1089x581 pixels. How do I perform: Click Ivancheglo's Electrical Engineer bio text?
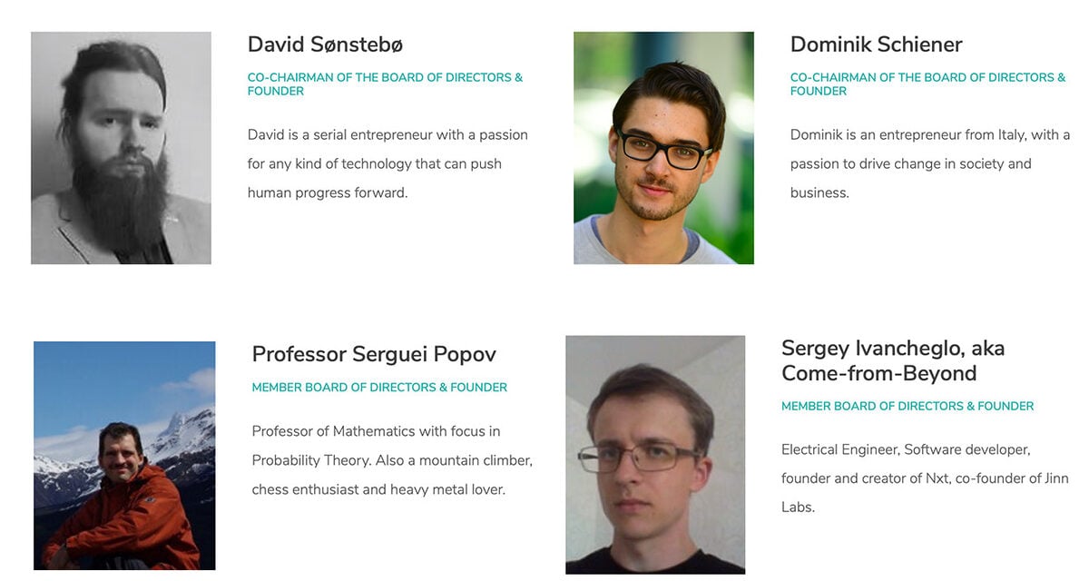925,478
